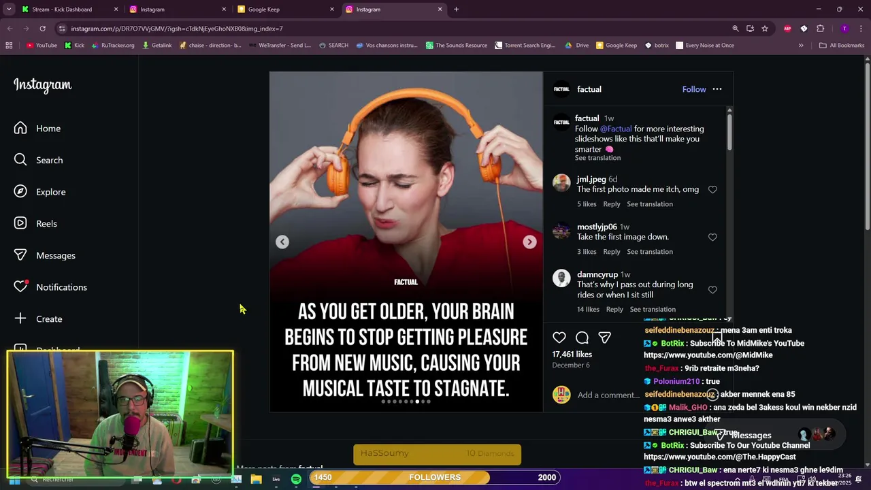Viewport: 871px width, 490px height.
Task: Open Chrome zoom magnifier icon
Action: point(736,29)
